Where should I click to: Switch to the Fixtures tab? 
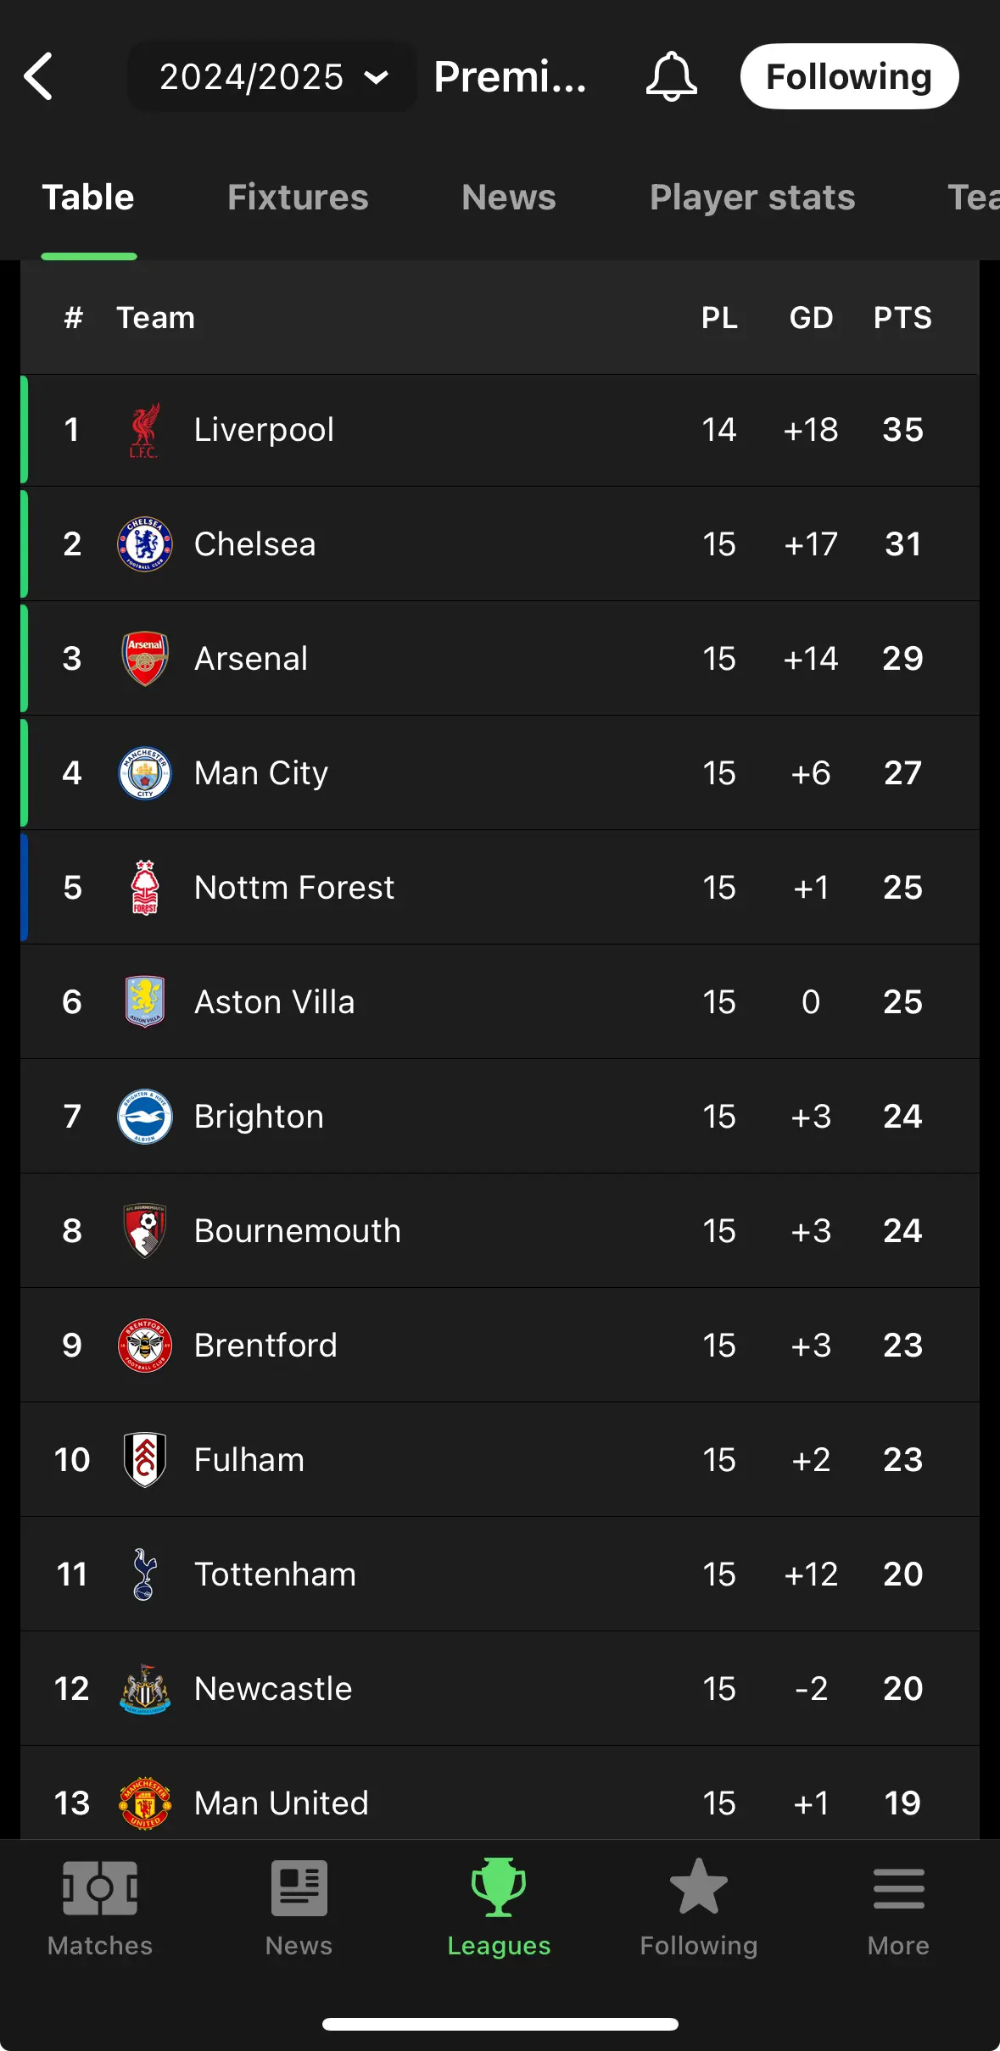click(x=298, y=198)
